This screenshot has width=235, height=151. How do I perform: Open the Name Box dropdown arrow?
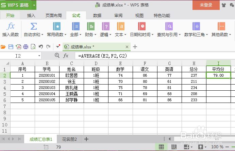(x=39, y=56)
